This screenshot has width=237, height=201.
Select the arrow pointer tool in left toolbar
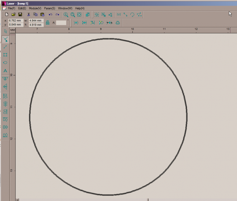coord(5,31)
